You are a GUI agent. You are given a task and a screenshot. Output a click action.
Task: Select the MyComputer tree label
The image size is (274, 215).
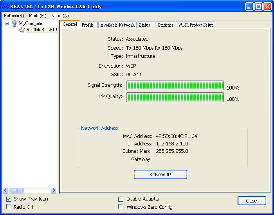[x=31, y=23]
